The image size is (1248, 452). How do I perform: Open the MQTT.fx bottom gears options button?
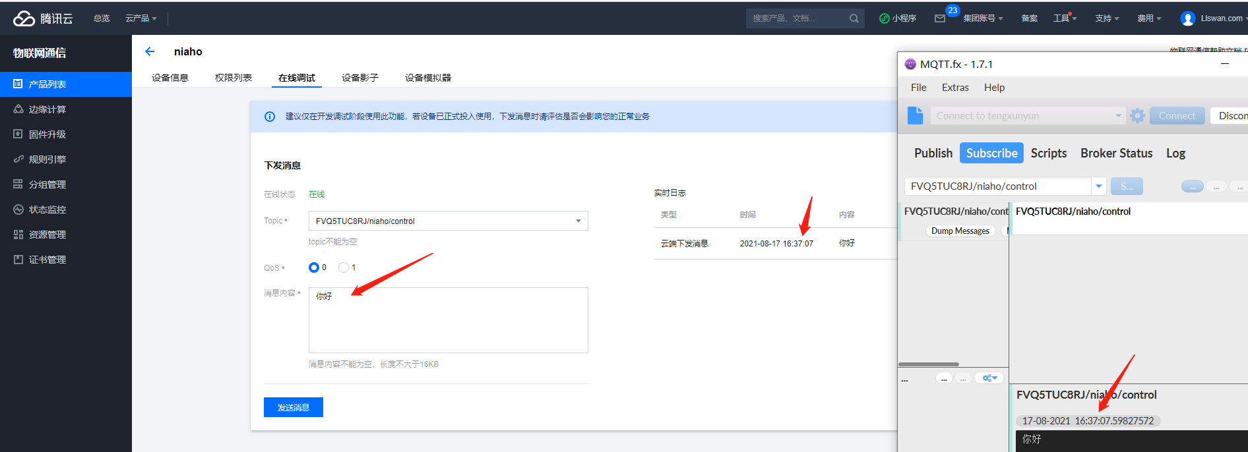click(989, 378)
